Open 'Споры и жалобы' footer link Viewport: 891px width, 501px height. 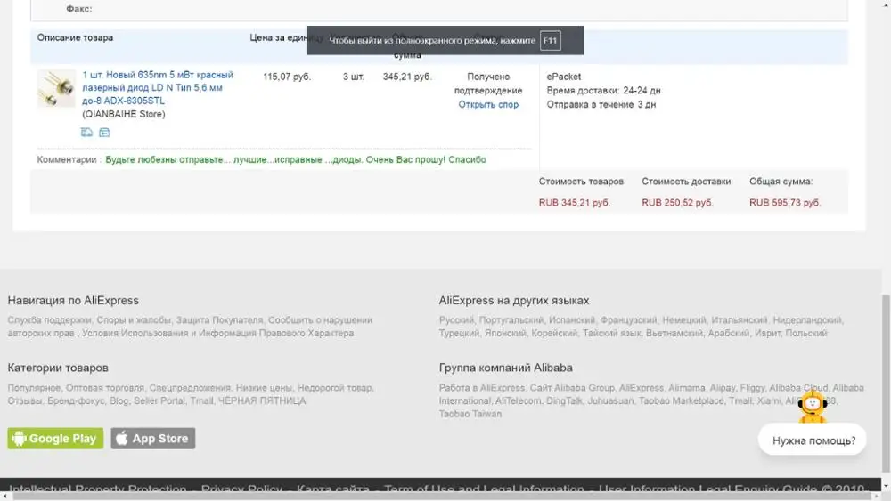pos(134,320)
